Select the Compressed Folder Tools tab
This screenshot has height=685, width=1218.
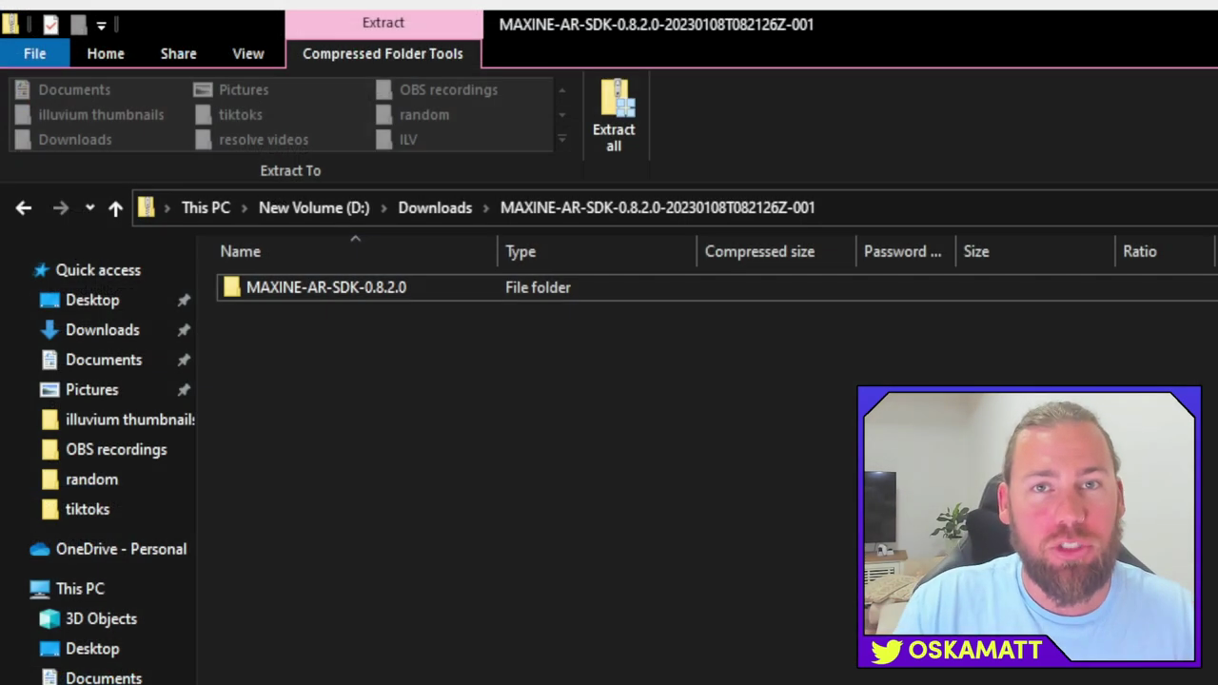(x=383, y=54)
